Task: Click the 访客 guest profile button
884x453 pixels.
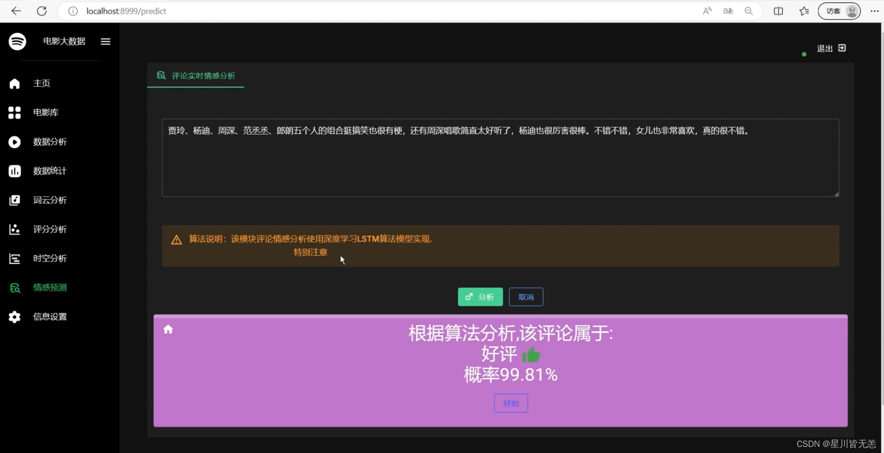Action: click(839, 11)
